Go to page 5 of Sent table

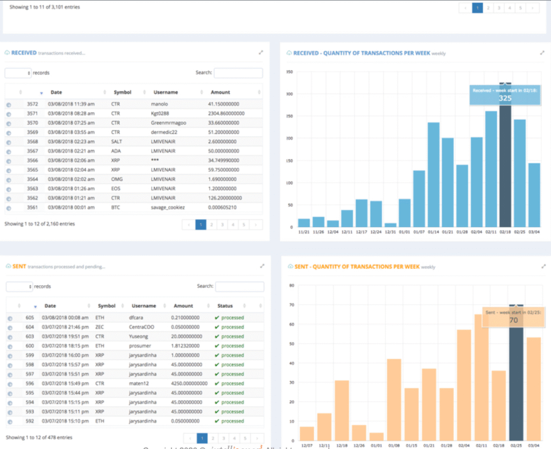pyautogui.click(x=244, y=438)
